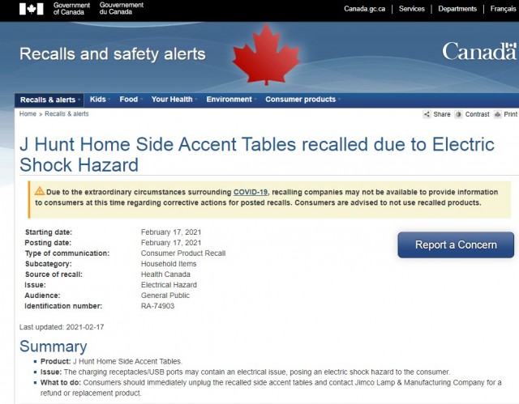Open the Consumer products menu
The image size is (519, 404).
(302, 100)
